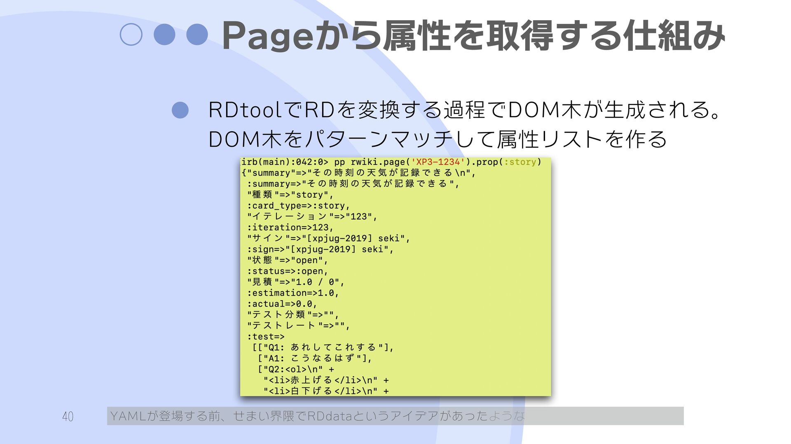Click the :story symbol in command

pos(520,162)
